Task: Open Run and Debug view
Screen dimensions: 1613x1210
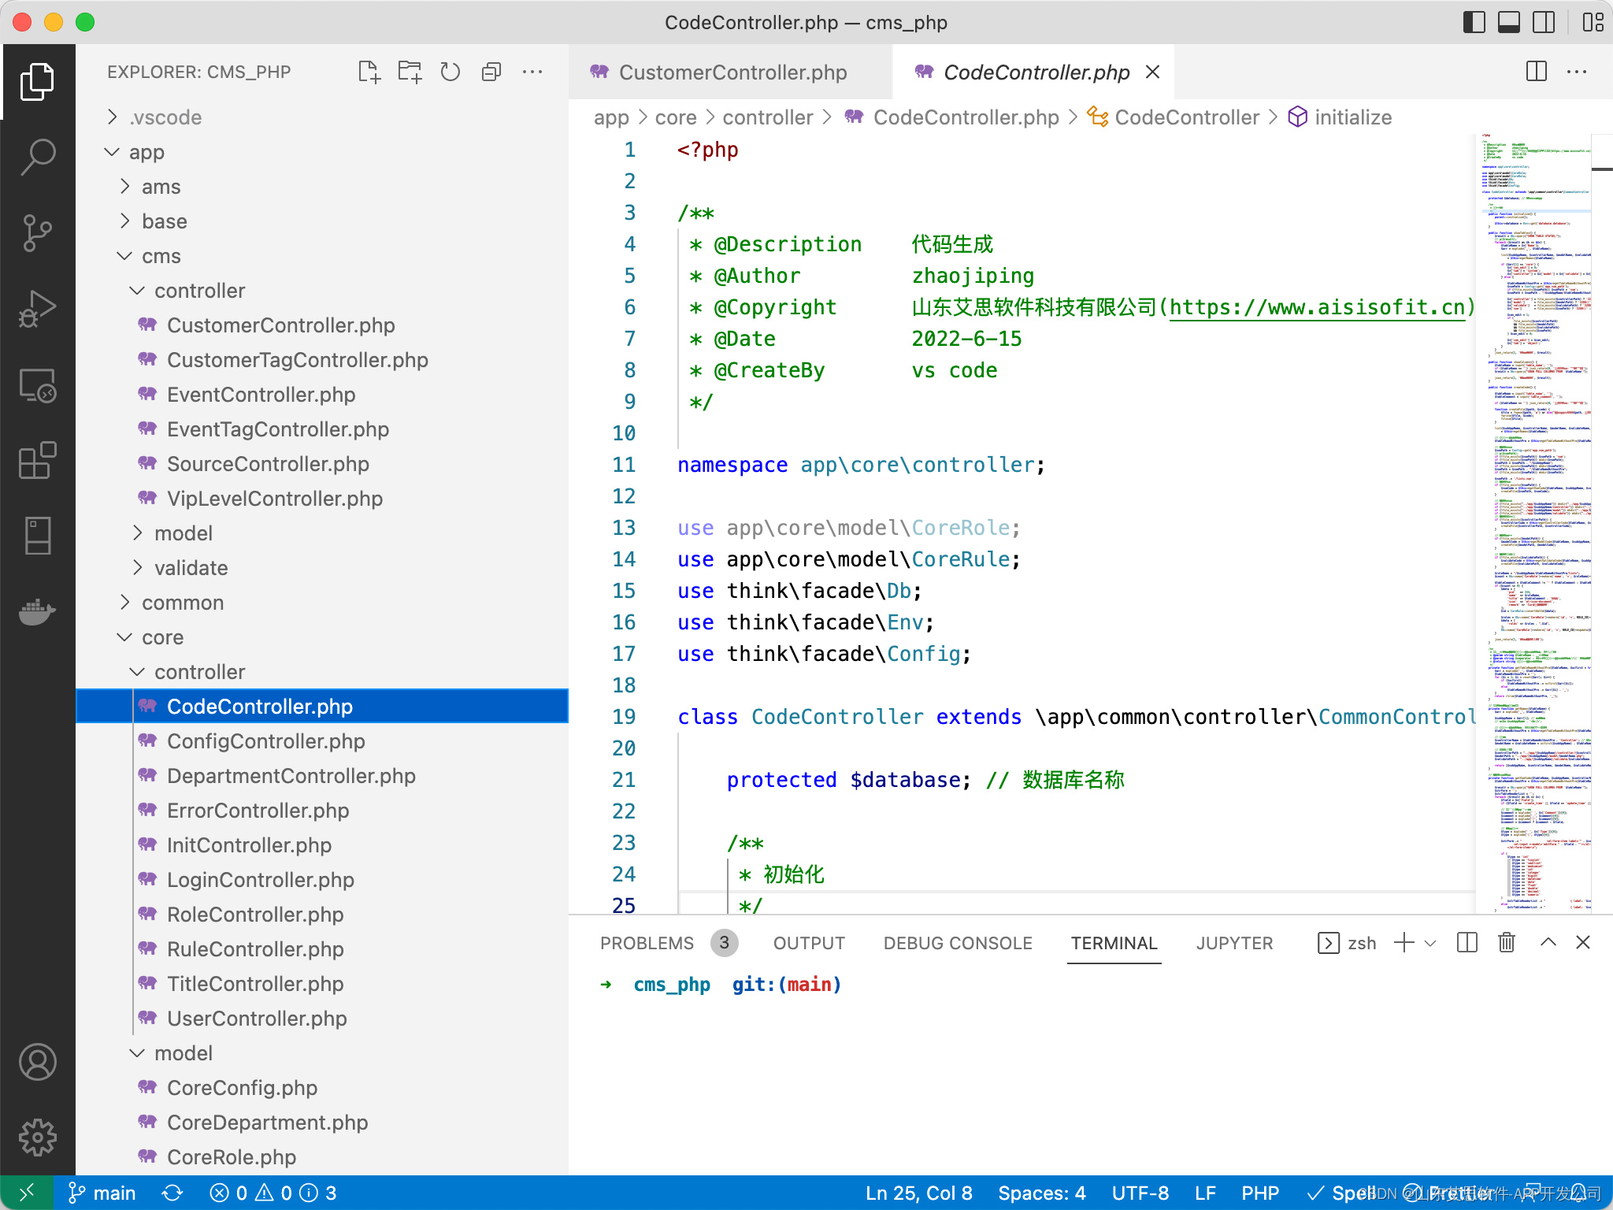Action: click(x=37, y=308)
